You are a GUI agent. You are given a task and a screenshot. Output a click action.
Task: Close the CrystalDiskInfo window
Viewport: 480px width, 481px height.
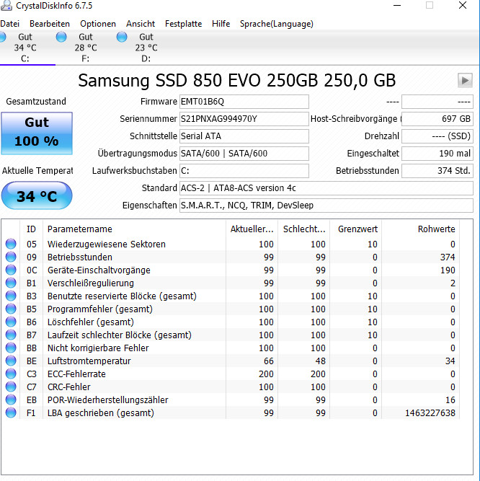pos(463,5)
